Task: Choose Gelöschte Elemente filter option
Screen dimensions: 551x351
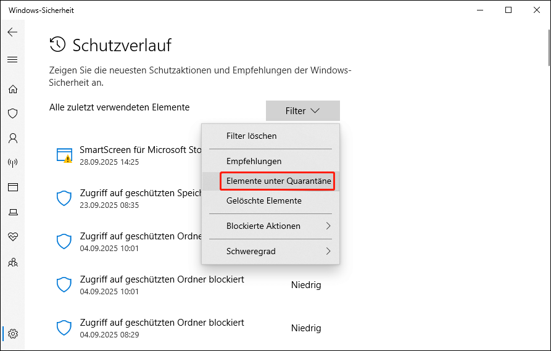Action: coord(263,200)
